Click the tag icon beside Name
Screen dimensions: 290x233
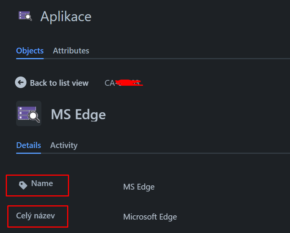pyautogui.click(x=23, y=185)
